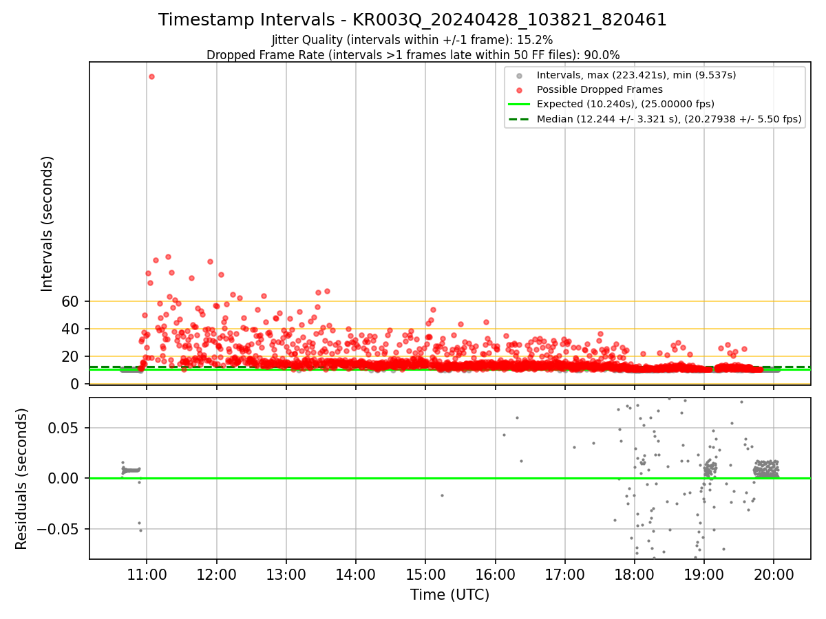Click the 11:00 x-axis tick label

[x=146, y=574]
